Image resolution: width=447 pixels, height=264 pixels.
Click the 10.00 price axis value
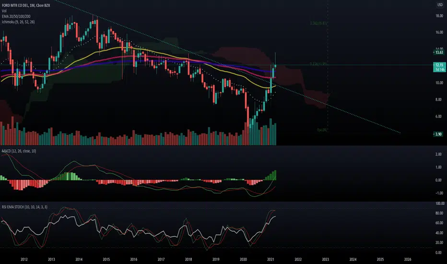point(439,83)
